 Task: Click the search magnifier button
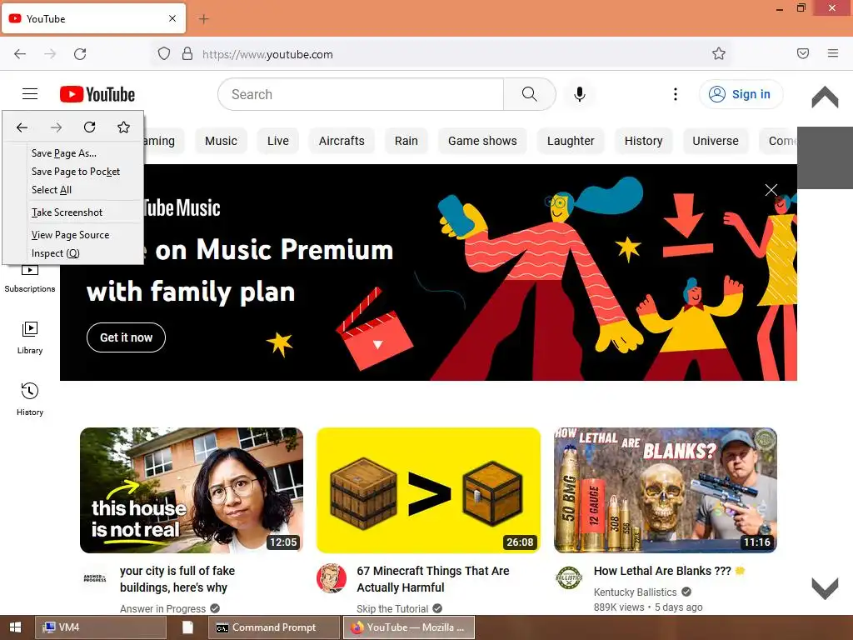(x=529, y=94)
